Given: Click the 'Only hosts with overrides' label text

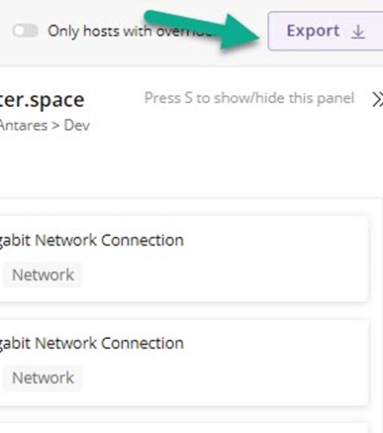Looking at the screenshot, I should click(131, 32).
